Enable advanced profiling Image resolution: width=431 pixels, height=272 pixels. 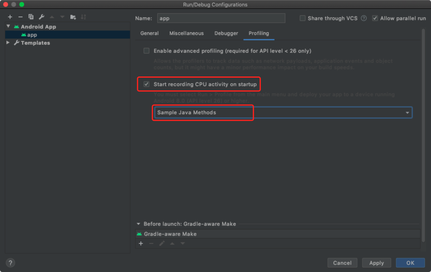pos(146,51)
